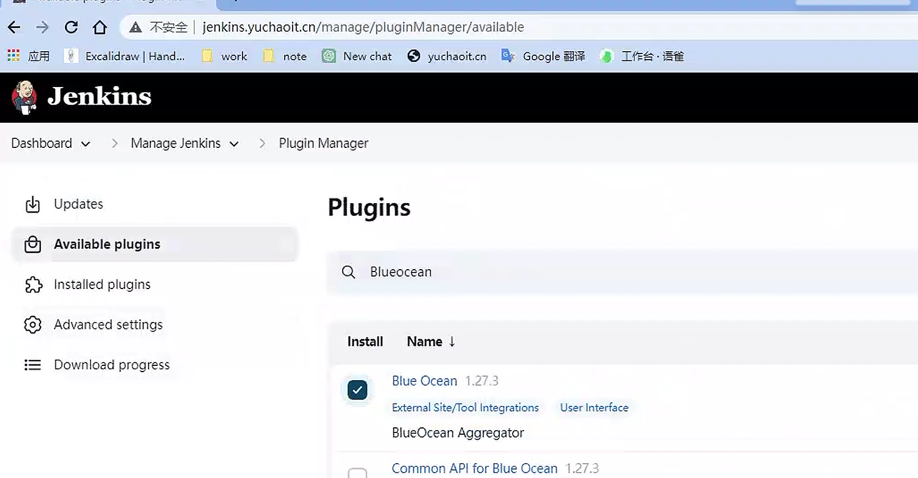918x478 pixels.
Task: Open the Available plugins sidebar item
Action: pyautogui.click(x=107, y=244)
